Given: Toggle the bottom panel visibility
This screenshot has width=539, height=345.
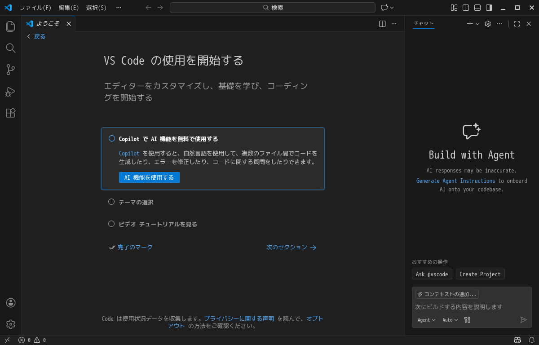Looking at the screenshot, I should [477, 8].
